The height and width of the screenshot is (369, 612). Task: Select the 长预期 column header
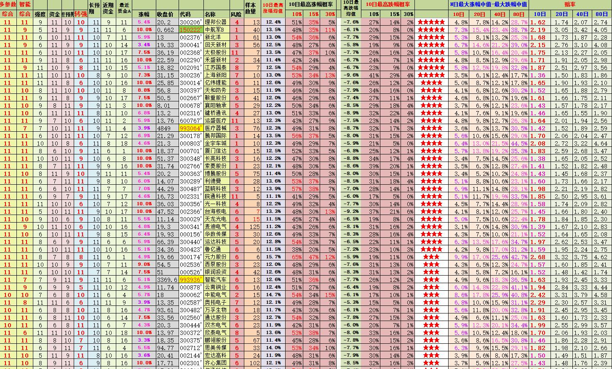pos(95,9)
